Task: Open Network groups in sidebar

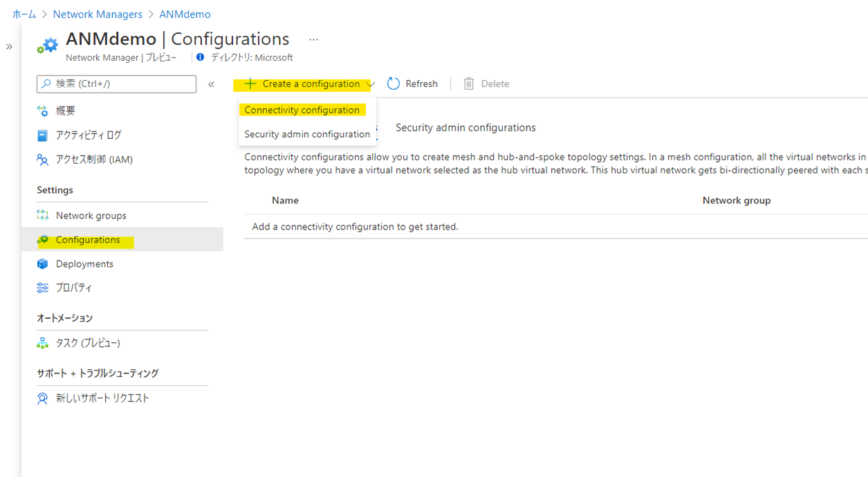Action: point(91,216)
